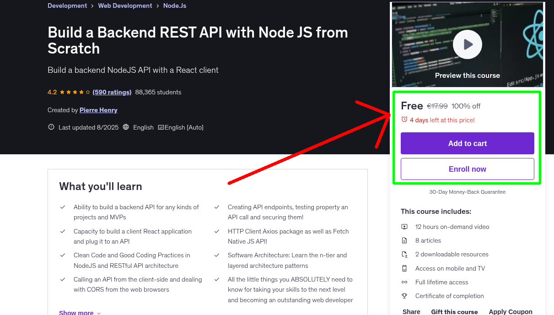The width and height of the screenshot is (554, 315).
Task: Open instructor Pierre Henry's profile
Action: tap(98, 110)
